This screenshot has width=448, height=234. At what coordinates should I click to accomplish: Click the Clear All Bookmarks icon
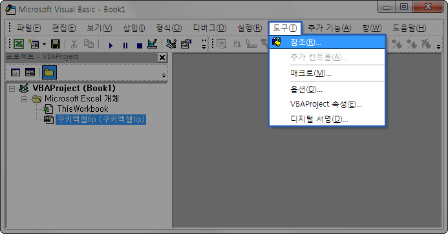coord(426,44)
